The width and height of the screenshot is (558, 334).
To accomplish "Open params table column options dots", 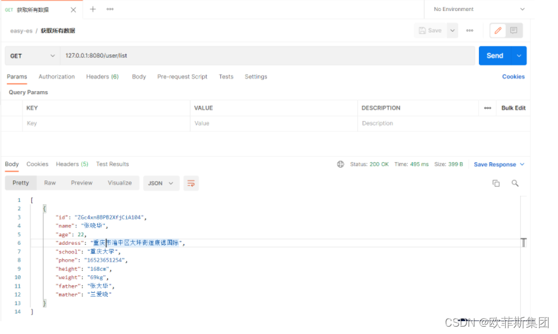I will click(488, 108).
